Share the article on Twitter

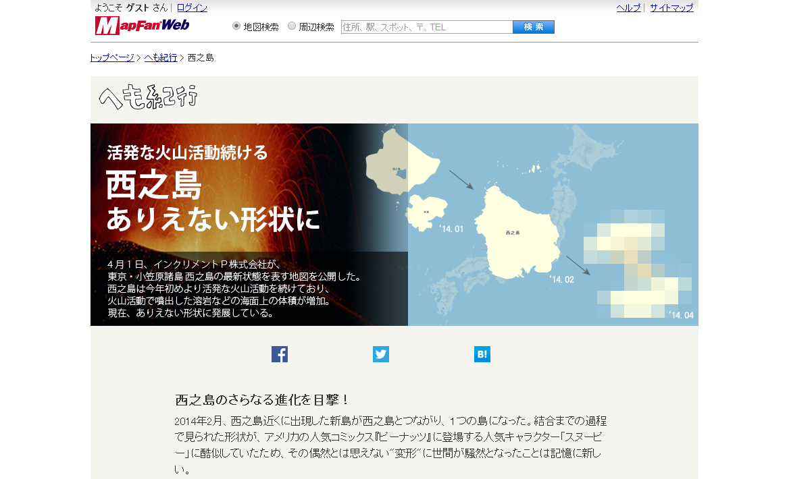[381, 354]
